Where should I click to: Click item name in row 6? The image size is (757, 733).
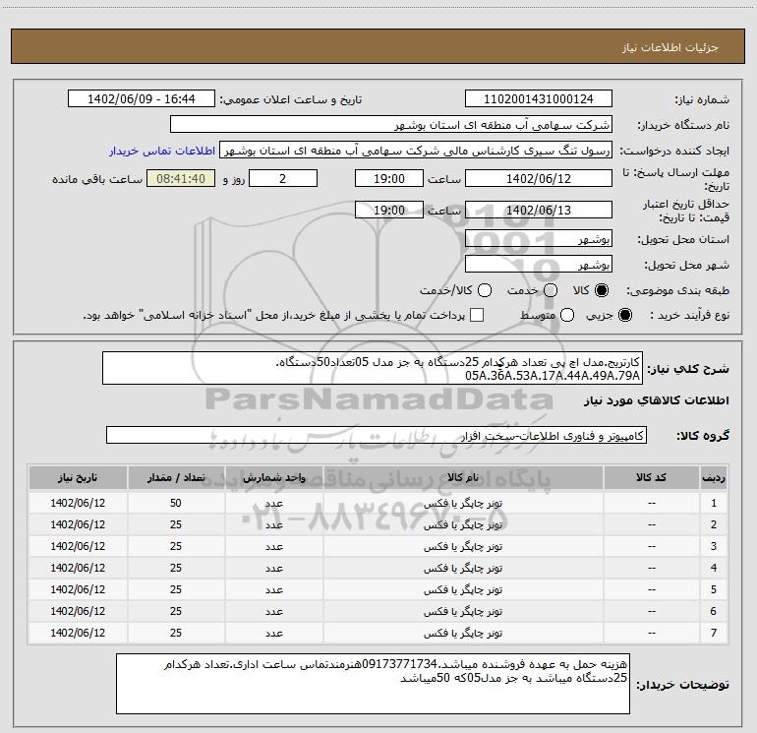click(463, 611)
